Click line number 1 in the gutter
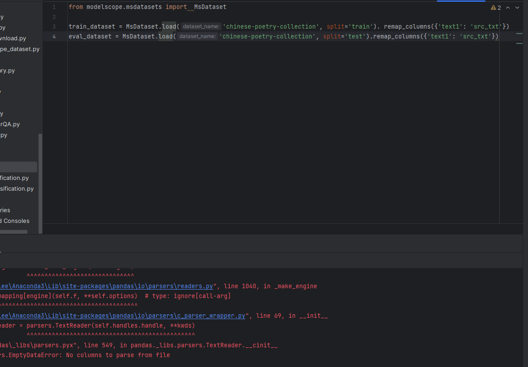The height and width of the screenshot is (367, 528). [54, 7]
